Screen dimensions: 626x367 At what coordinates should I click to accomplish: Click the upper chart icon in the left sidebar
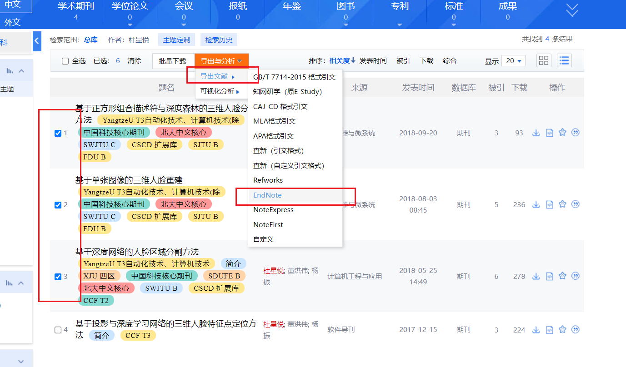9,71
